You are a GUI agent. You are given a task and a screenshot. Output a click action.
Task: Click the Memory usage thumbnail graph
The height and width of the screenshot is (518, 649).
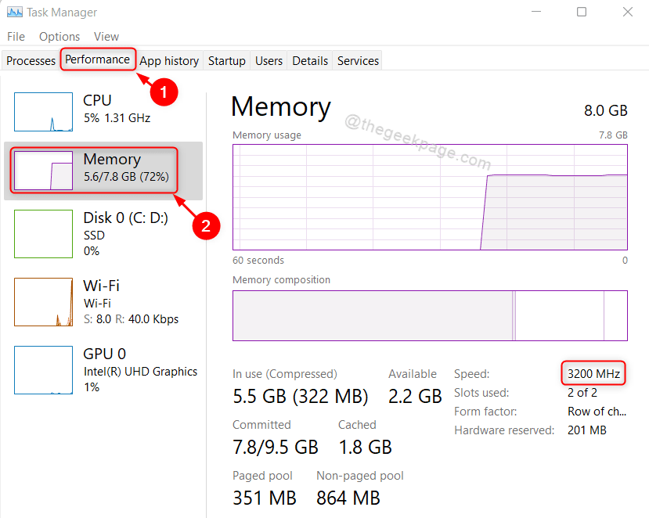click(x=43, y=170)
